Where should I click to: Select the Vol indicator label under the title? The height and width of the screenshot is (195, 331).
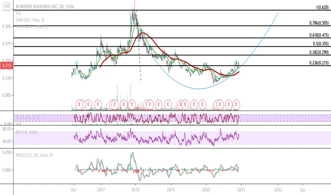(x=18, y=13)
